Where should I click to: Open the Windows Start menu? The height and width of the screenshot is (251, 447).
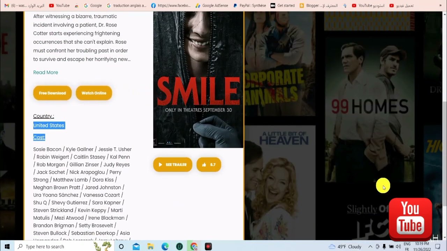7,246
